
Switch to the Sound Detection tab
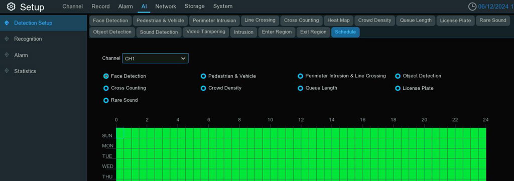coord(159,32)
